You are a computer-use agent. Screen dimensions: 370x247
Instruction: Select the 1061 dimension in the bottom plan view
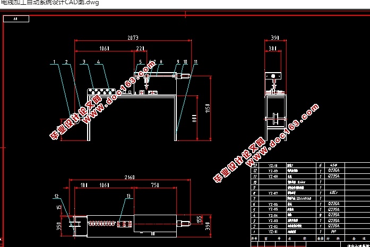point(104,186)
